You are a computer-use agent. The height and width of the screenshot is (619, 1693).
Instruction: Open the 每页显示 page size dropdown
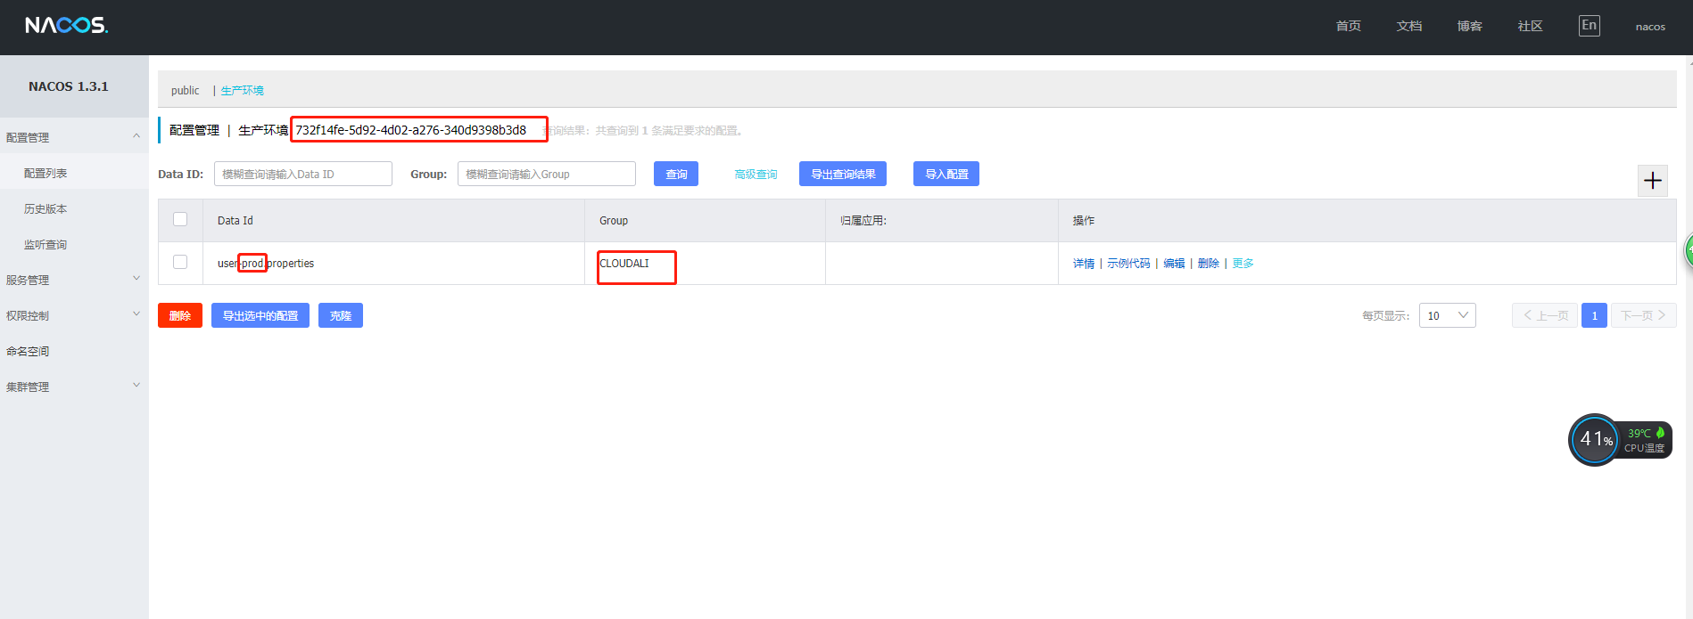(x=1447, y=315)
